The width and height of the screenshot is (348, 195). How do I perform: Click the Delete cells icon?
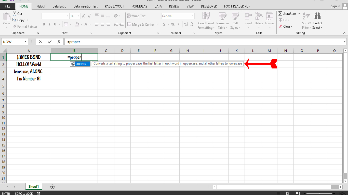pos(259,16)
